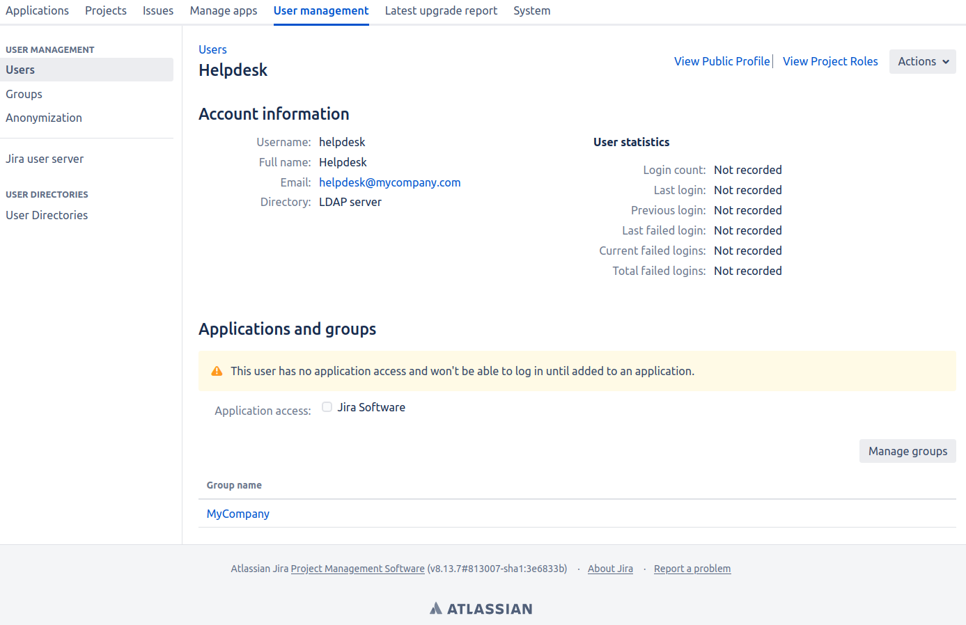This screenshot has width=966, height=625.
Task: Switch to the Projects tab
Action: 106,10
